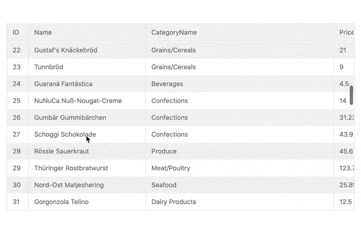Click the vertical scrollbar thumb
The height and width of the screenshot is (234, 361).
pyautogui.click(x=351, y=95)
